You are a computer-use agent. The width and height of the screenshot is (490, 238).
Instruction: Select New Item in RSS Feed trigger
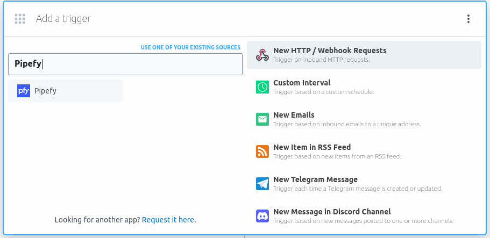coord(364,152)
